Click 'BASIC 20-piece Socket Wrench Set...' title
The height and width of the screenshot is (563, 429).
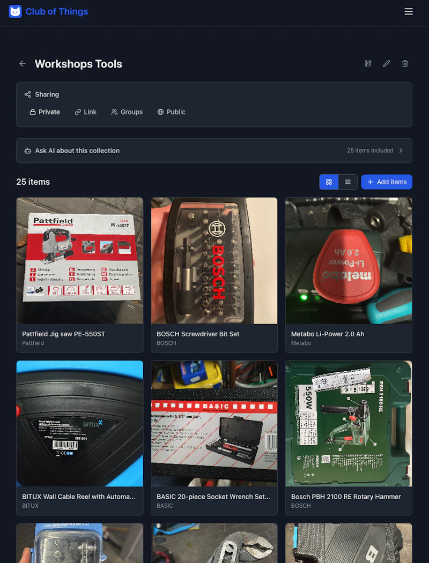pyautogui.click(x=213, y=497)
